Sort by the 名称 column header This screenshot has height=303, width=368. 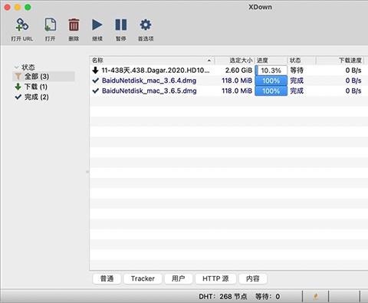click(x=152, y=61)
